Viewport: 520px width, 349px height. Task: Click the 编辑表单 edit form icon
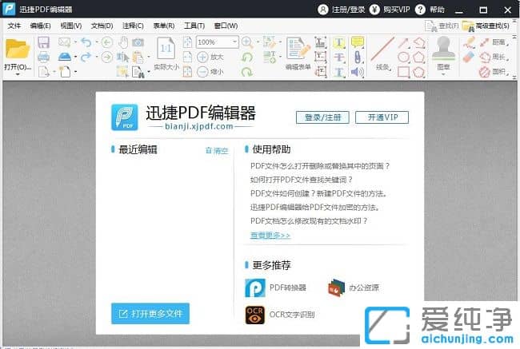[298, 53]
